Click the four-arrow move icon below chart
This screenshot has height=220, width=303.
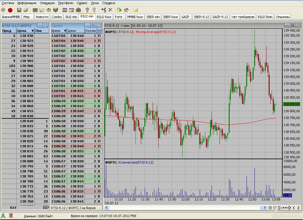point(289,208)
